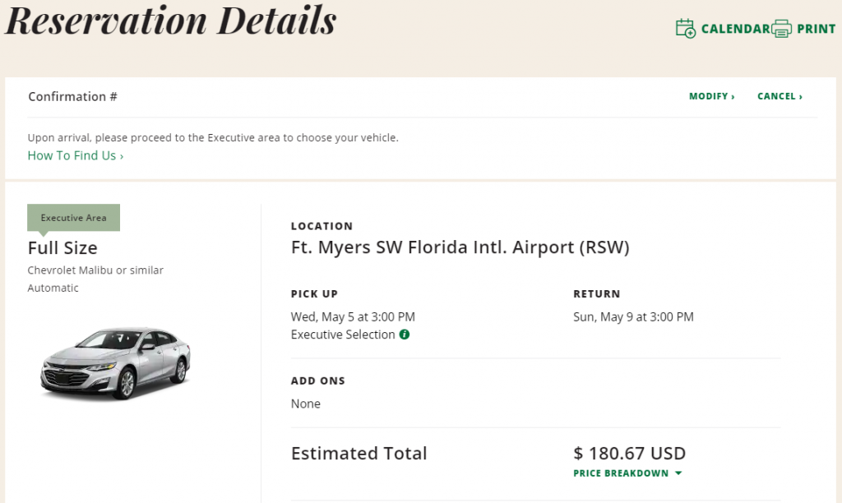The width and height of the screenshot is (842, 503).
Task: Click the Full Size vehicle heading
Action: tap(62, 248)
